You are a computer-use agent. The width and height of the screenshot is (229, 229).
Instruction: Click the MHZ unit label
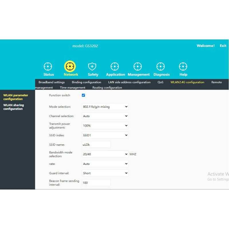pyautogui.click(x=133, y=154)
